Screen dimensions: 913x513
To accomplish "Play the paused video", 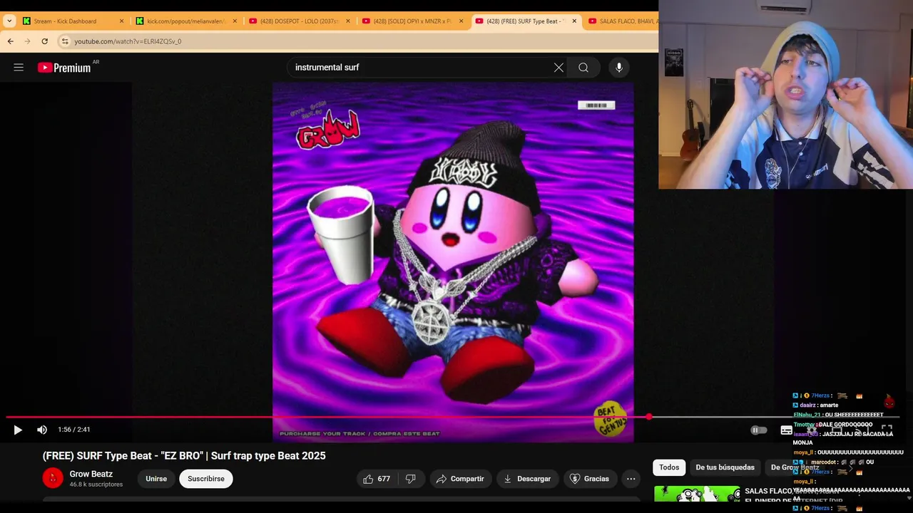I will (18, 430).
